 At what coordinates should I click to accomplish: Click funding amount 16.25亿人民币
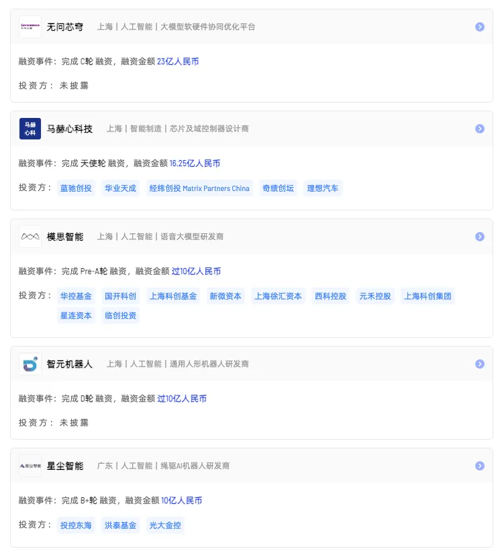point(195,164)
